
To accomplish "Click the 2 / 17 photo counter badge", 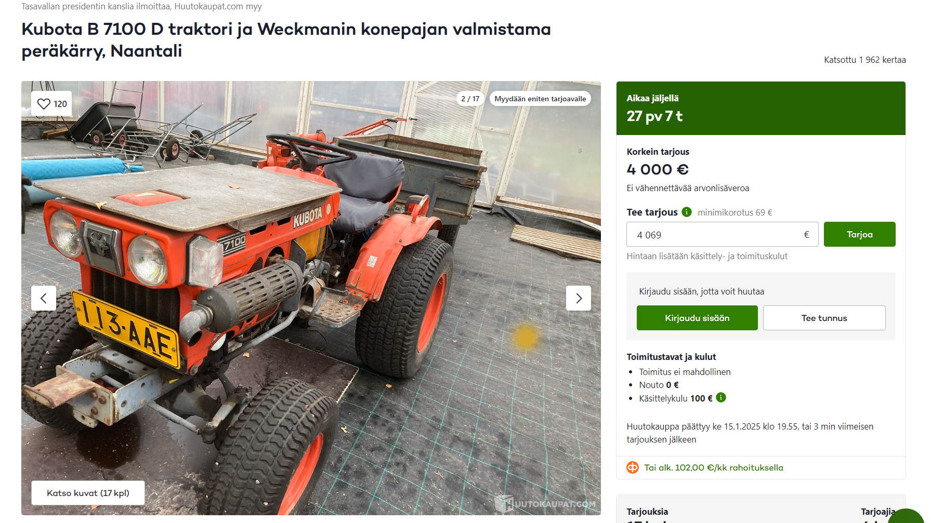I will [x=470, y=99].
